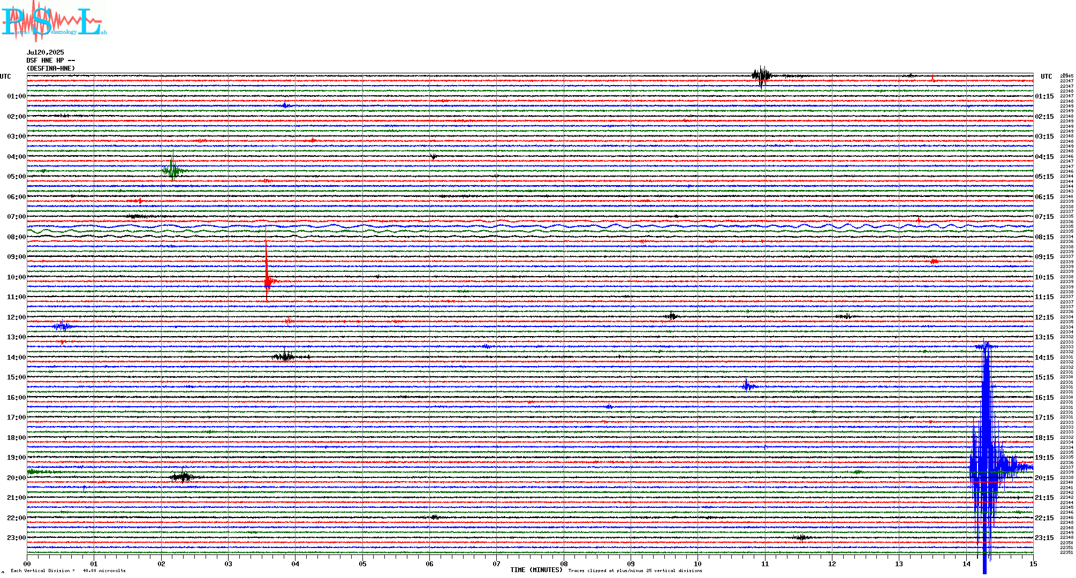Select the 05:15 end-time label
Image resolution: width=1076 pixels, height=578 pixels.
click(1044, 177)
